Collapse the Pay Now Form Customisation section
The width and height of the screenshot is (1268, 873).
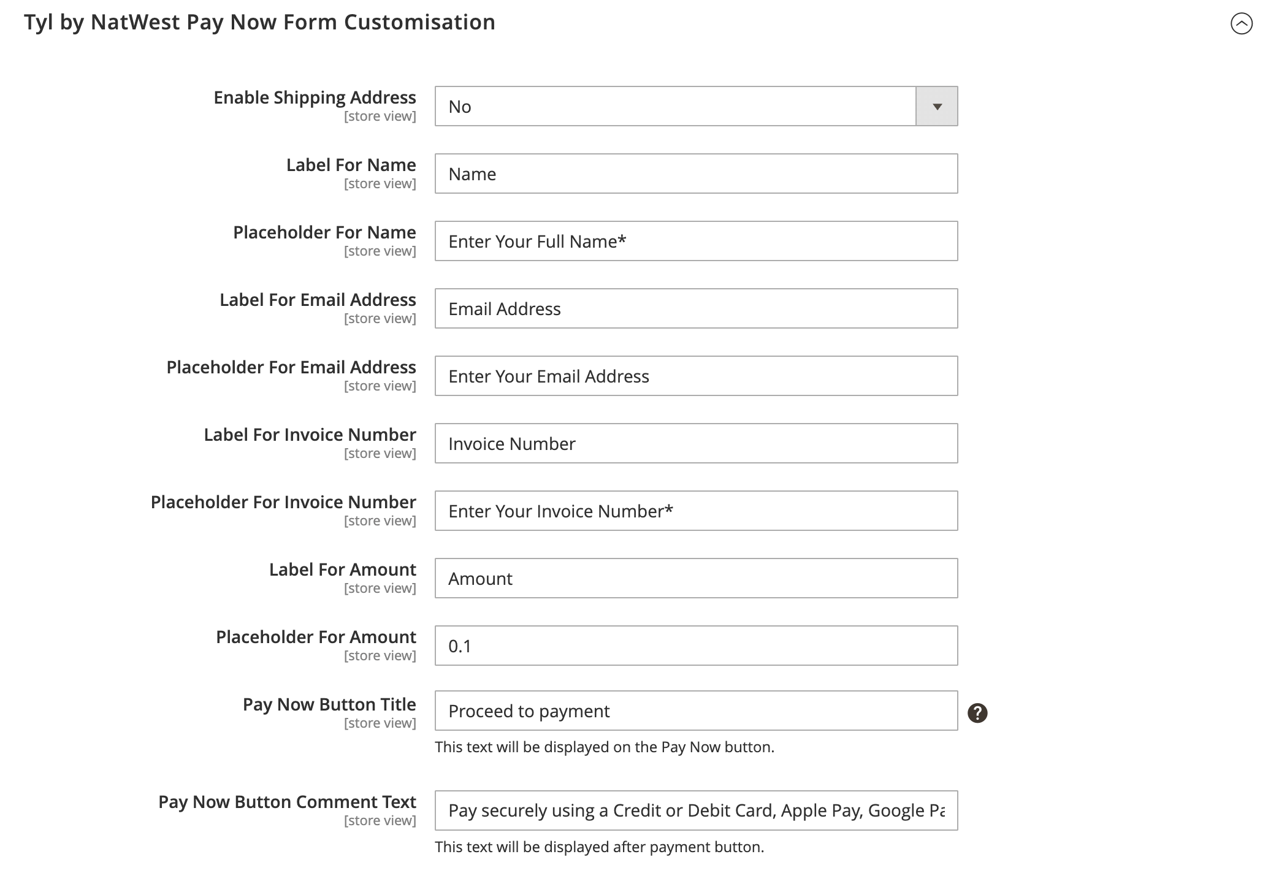tap(1240, 24)
